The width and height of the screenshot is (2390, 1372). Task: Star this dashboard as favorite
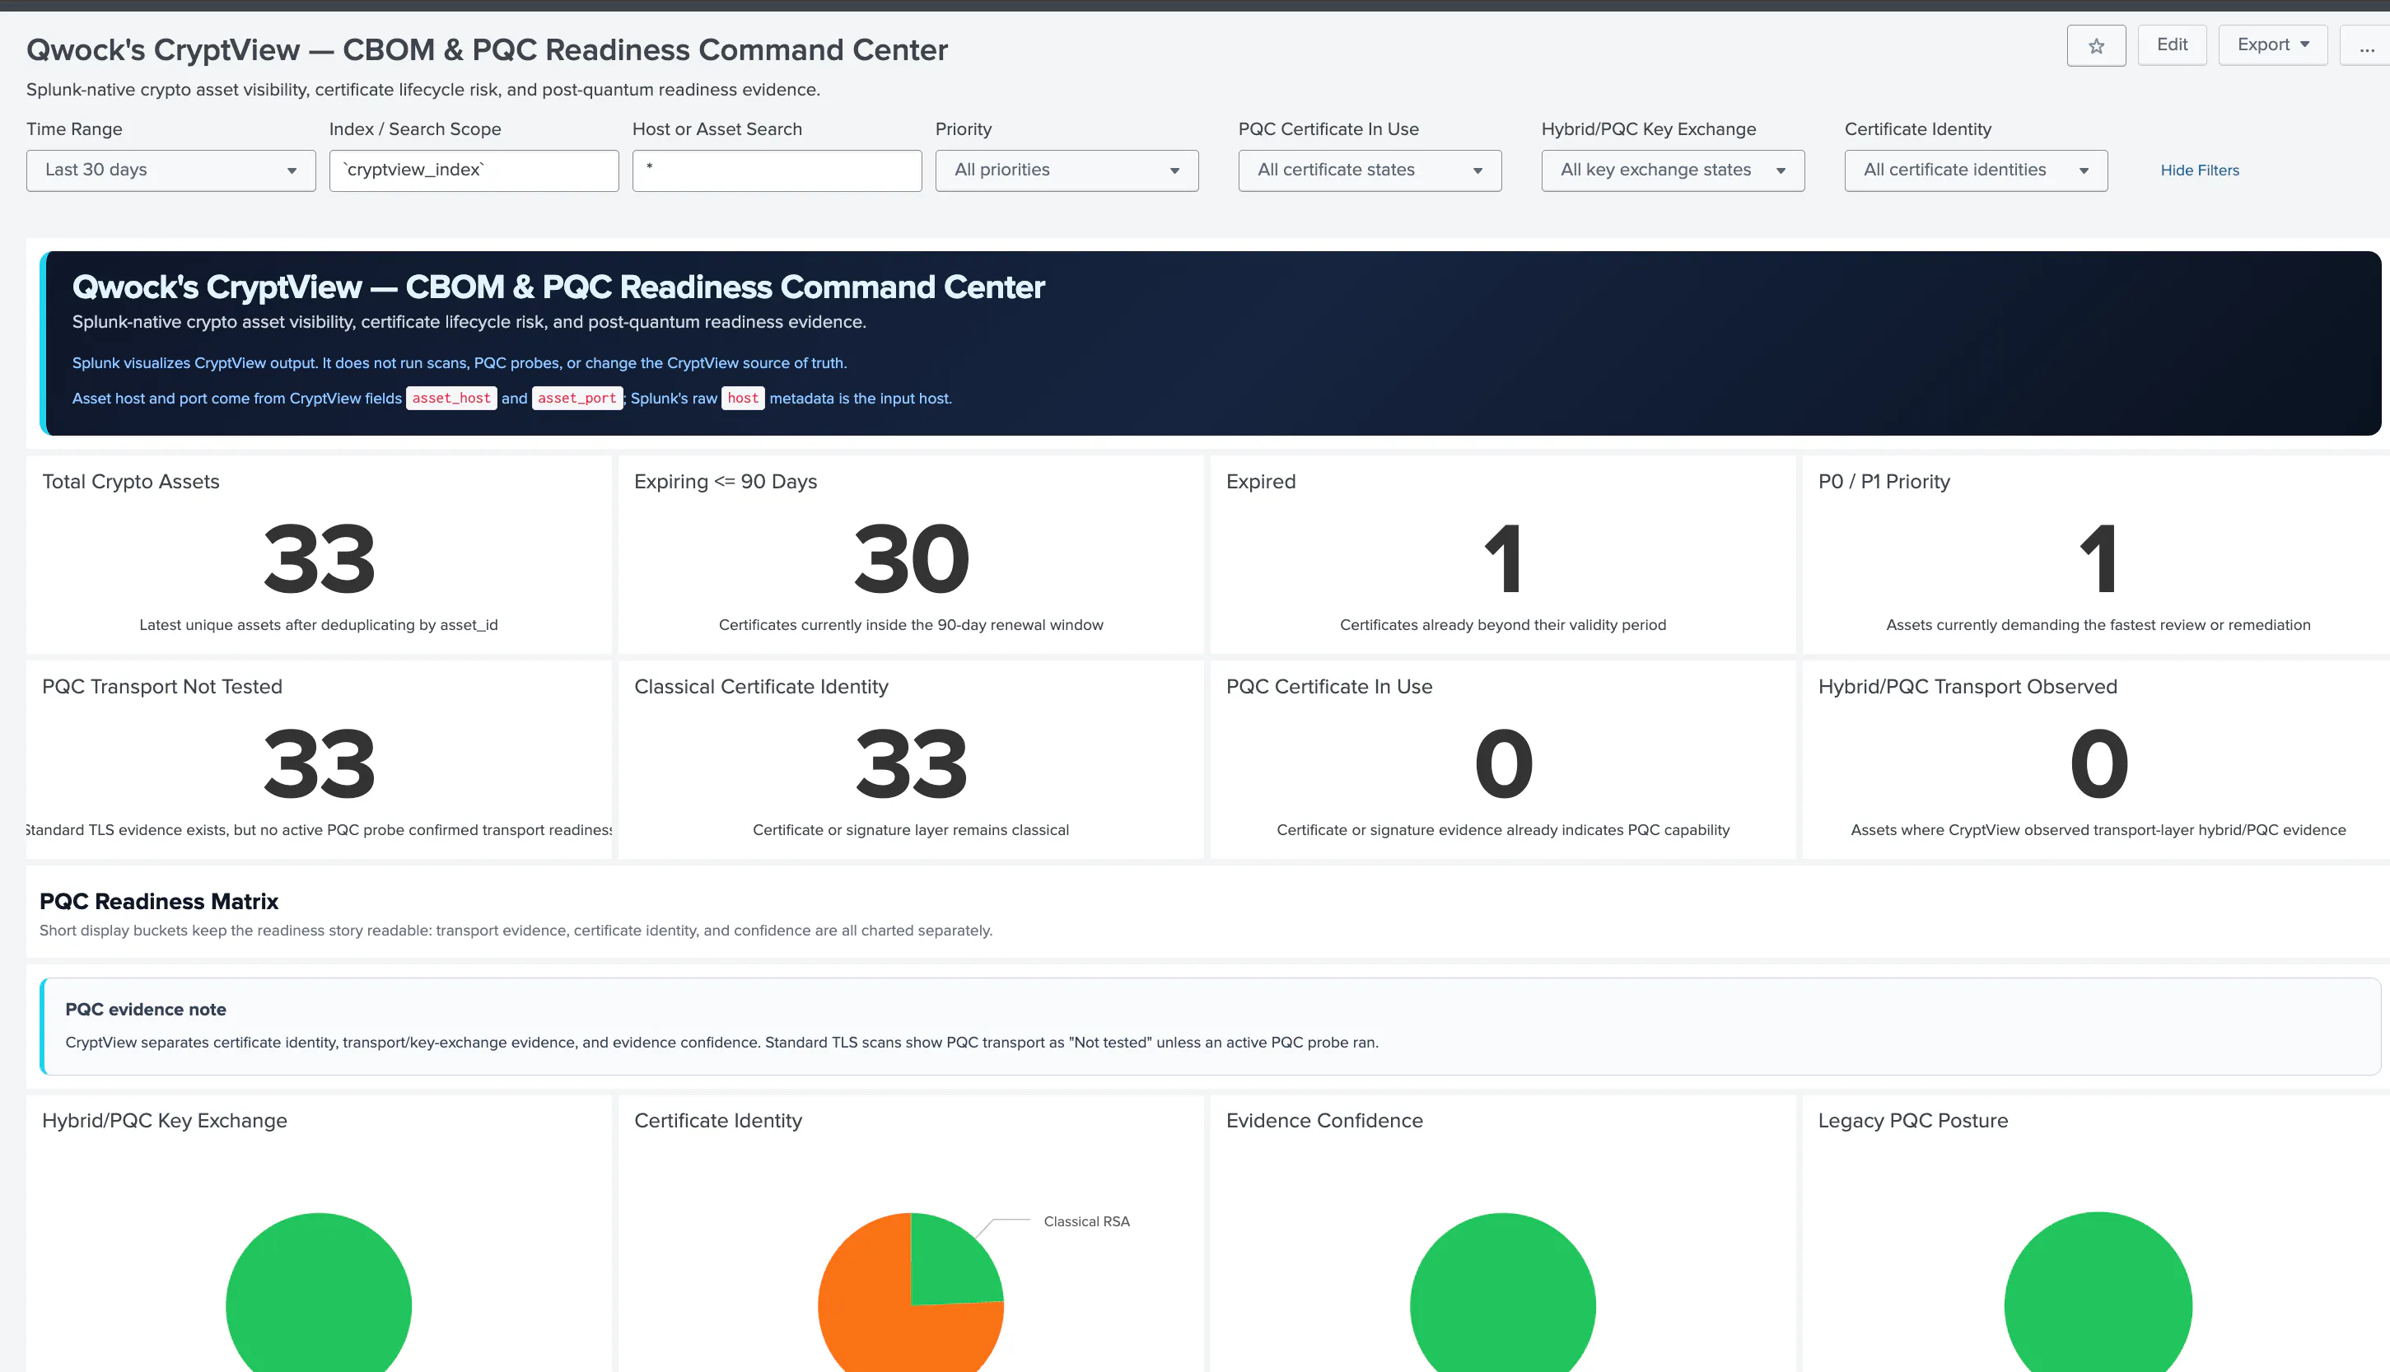[2095, 45]
